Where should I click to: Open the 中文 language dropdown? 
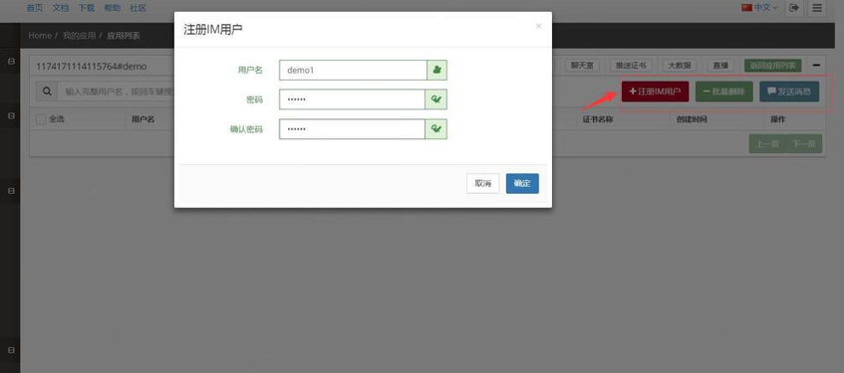(x=759, y=8)
